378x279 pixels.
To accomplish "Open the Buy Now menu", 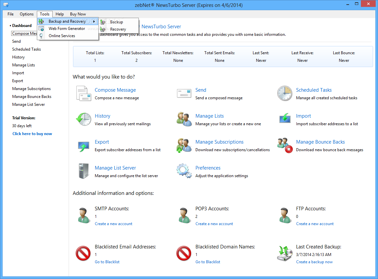I will (78, 14).
